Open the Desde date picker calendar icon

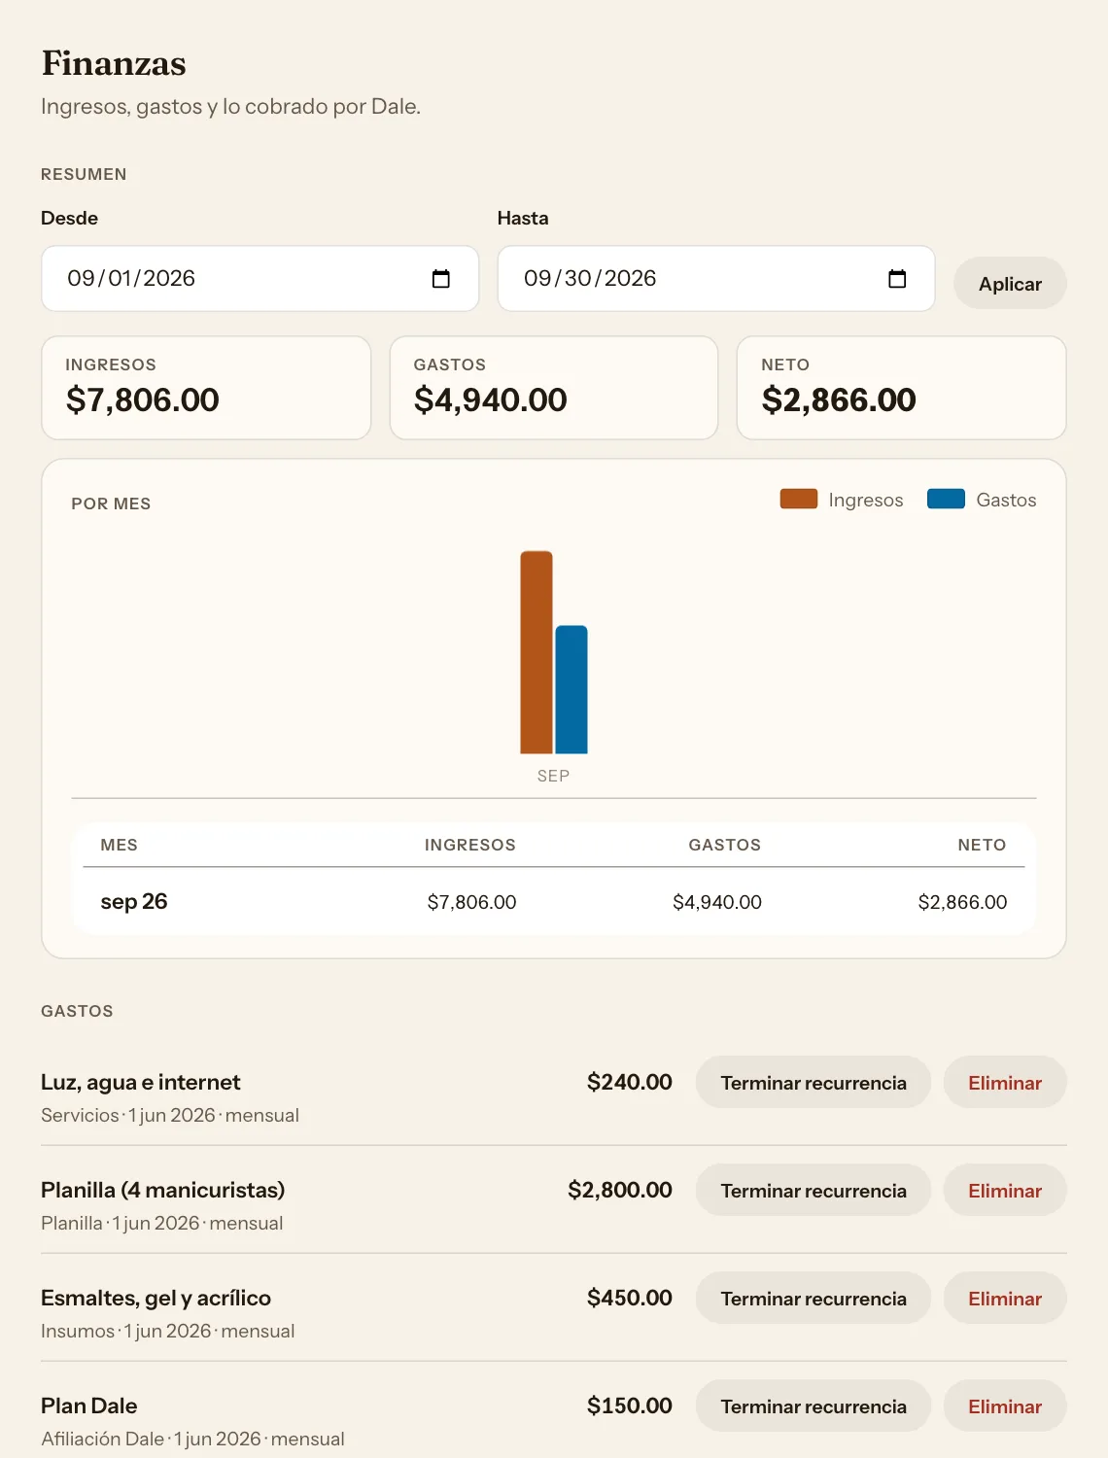[440, 279]
